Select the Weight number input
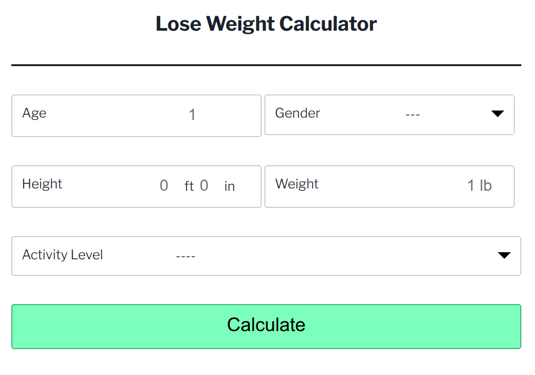The height and width of the screenshot is (375, 535). (x=470, y=186)
